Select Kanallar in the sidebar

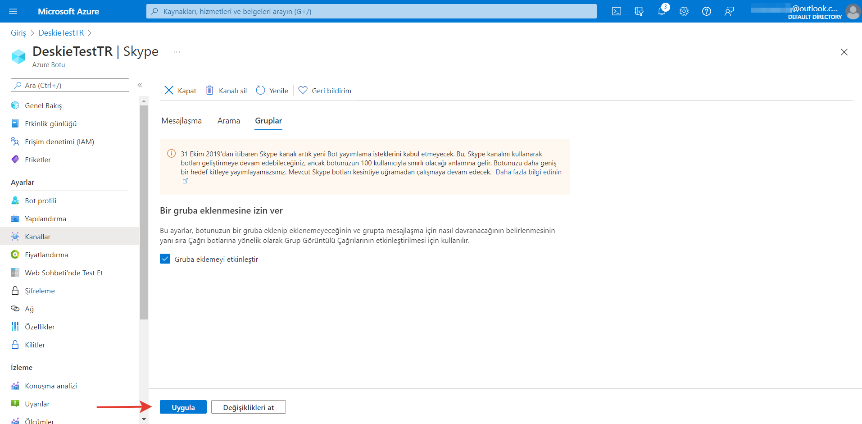(70, 237)
